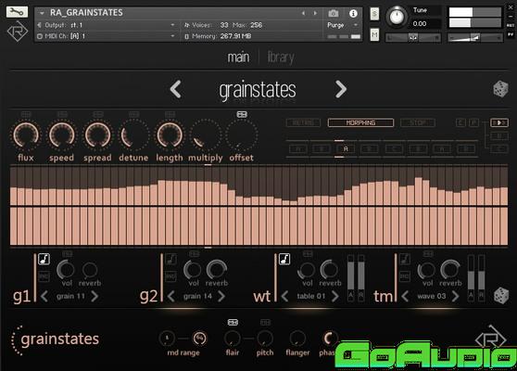Toggle the g2 RND button
This screenshot has width=517, height=371.
tap(170, 276)
